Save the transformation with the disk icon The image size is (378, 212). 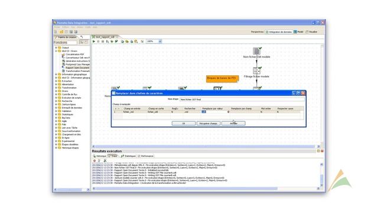(71, 32)
